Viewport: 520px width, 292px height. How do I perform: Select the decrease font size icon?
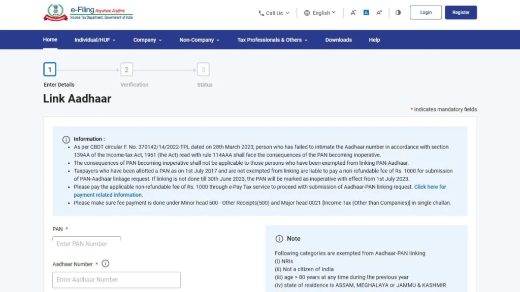coord(353,12)
